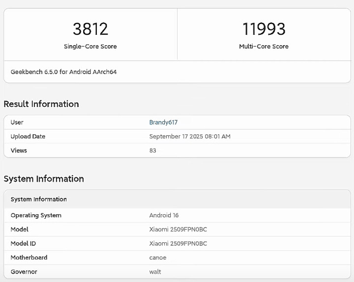Click the Views count value 83
The image size is (354, 282).
coord(153,151)
